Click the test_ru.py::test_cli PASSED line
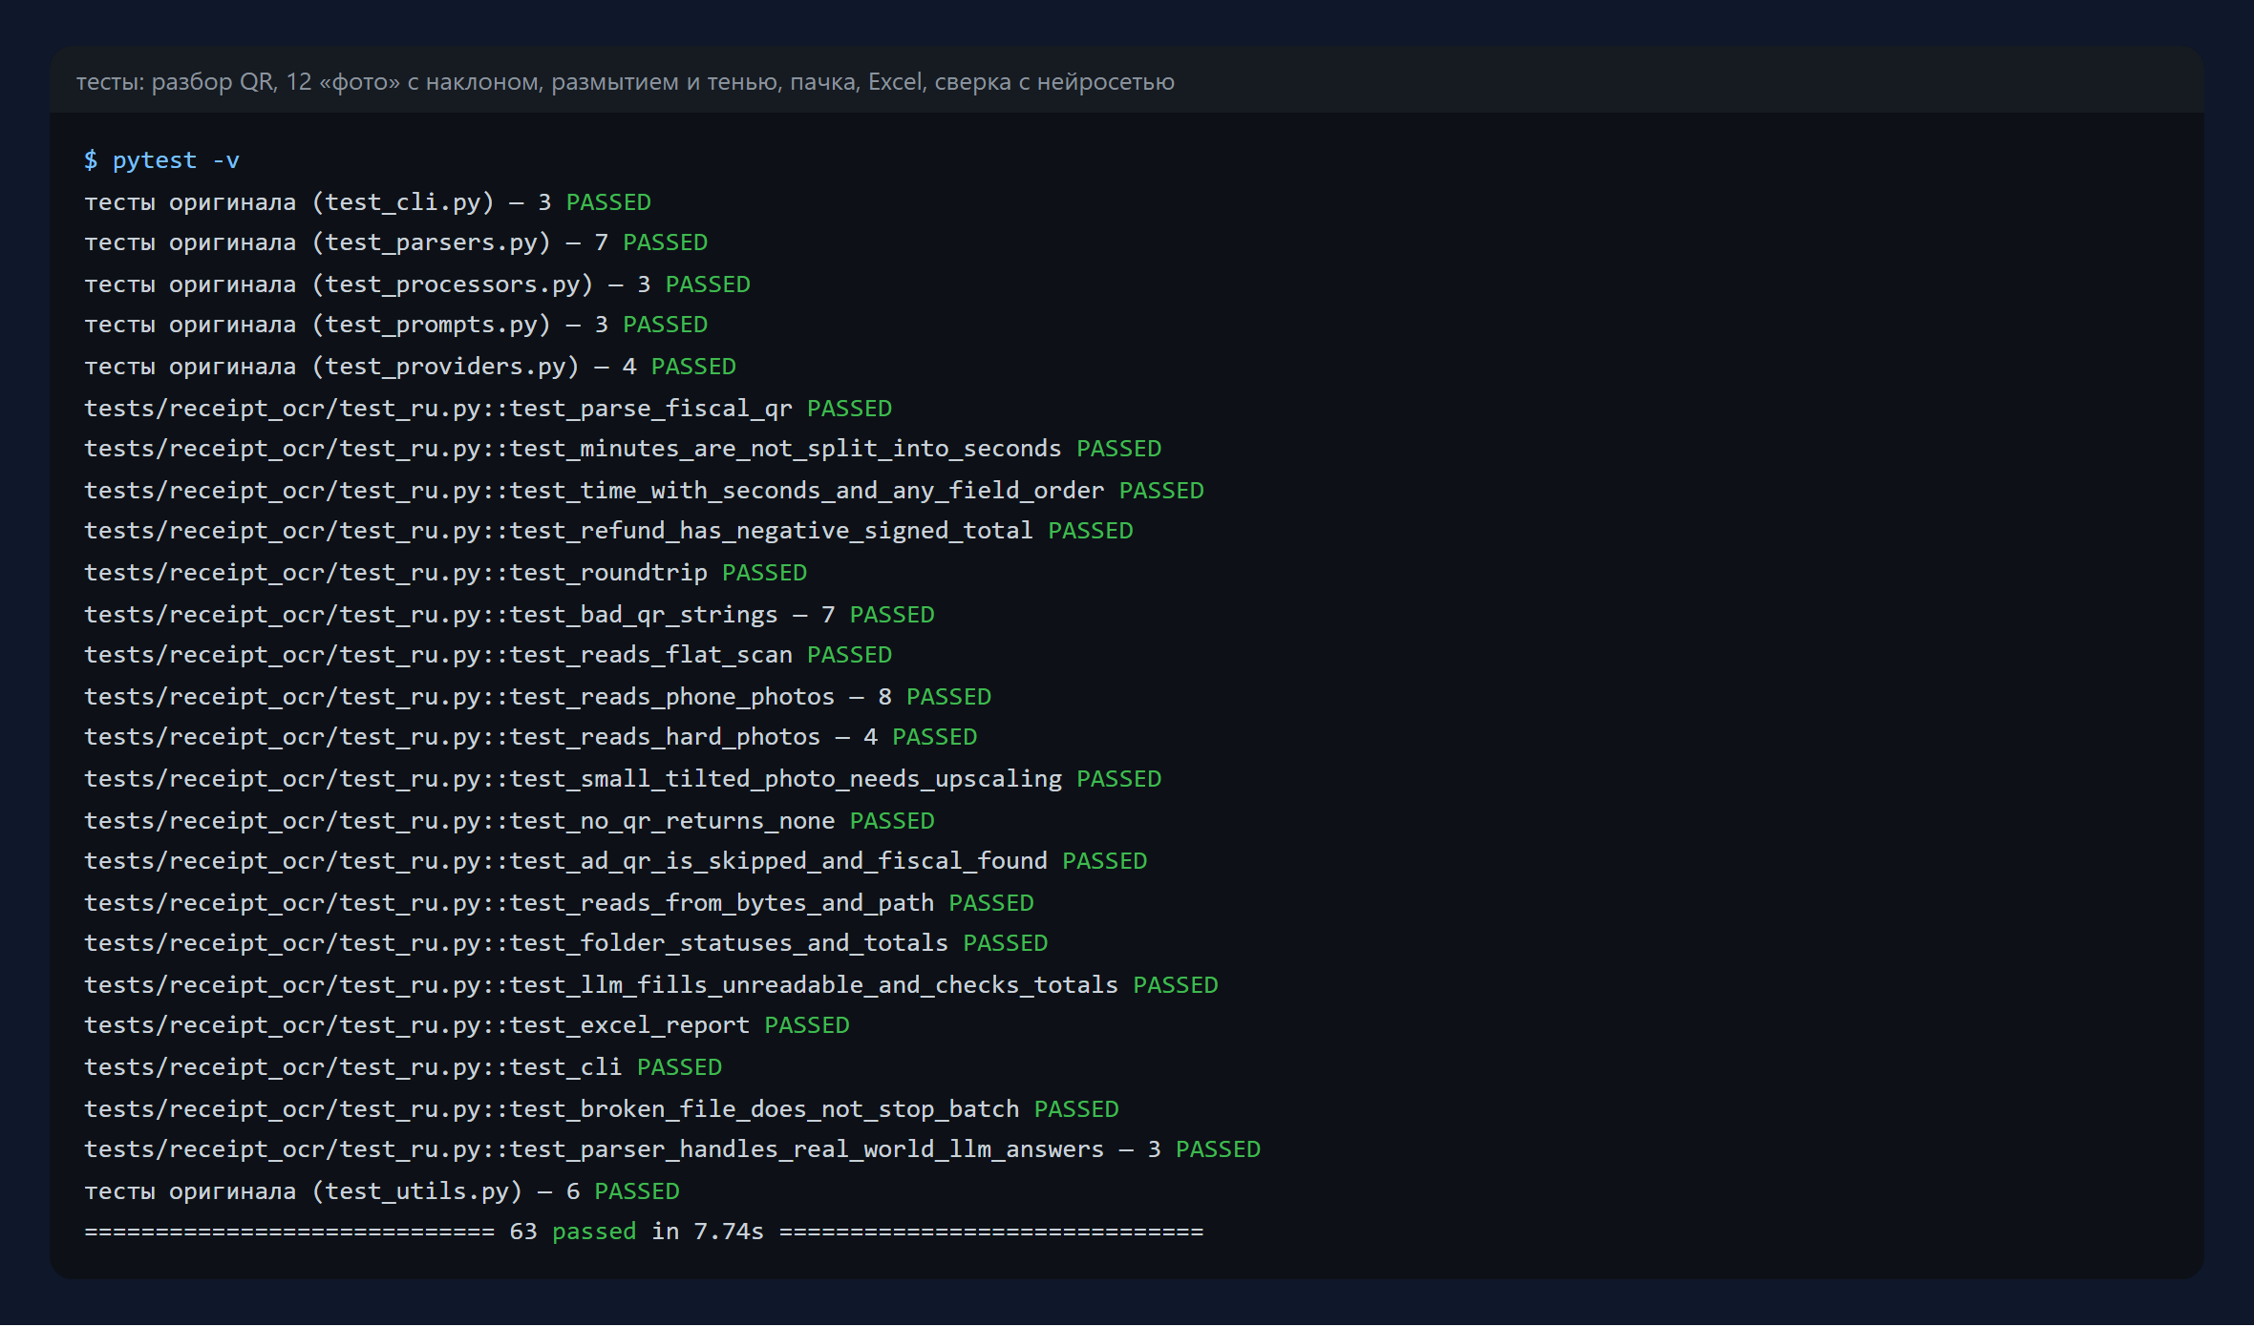 [403, 1067]
